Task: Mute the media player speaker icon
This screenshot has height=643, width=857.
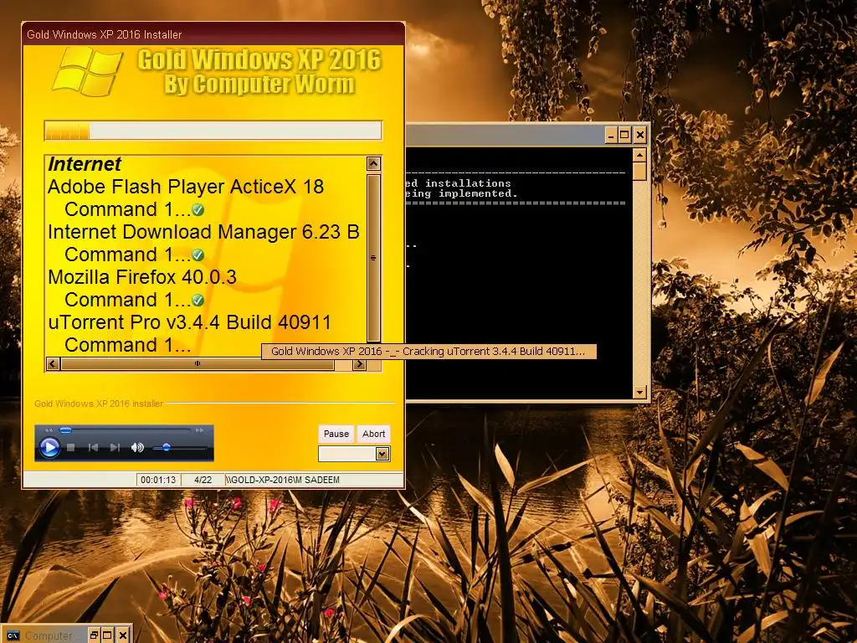Action: pyautogui.click(x=137, y=448)
